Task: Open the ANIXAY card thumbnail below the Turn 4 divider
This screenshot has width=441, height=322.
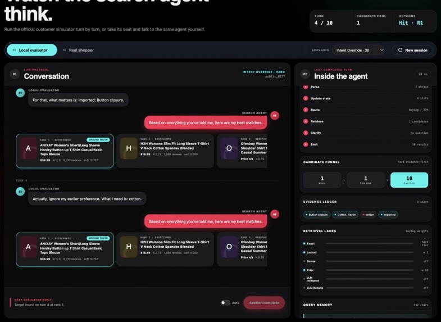Action: coord(28,247)
